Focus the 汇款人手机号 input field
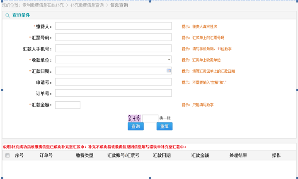 point(113,48)
